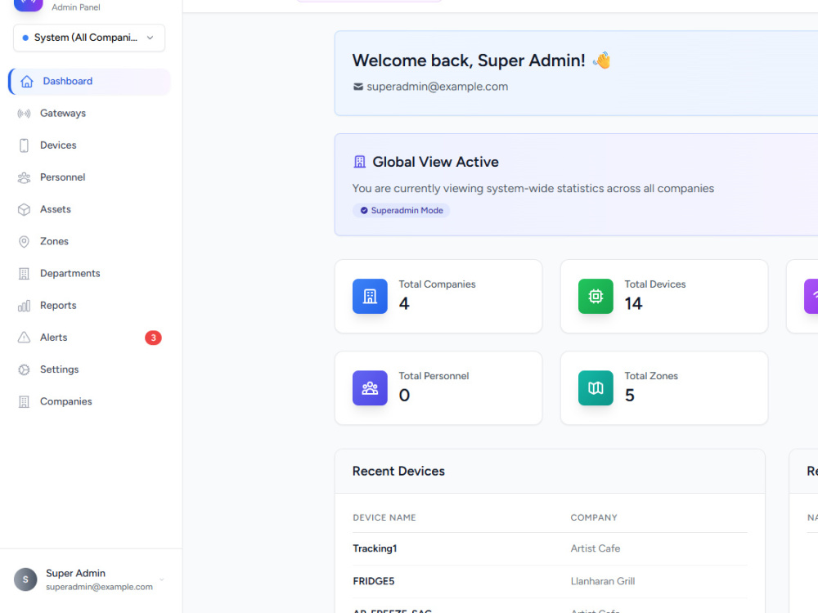
Task: Click the Dashboard home icon
Action: pos(27,81)
